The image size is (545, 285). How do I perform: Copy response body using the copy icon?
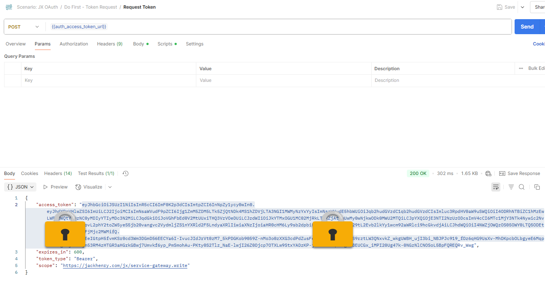tap(537, 187)
